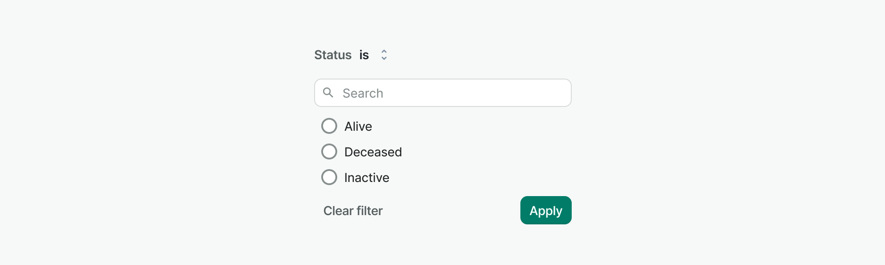Expand the filter operator selector arrows

(x=384, y=55)
